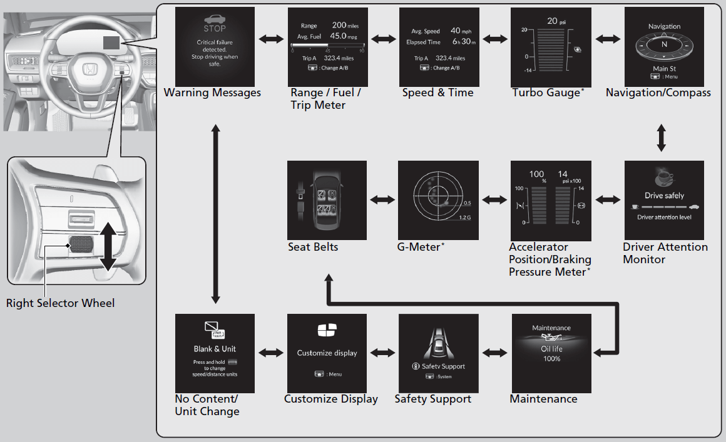
Task: Click the Turbo Gauge display image
Action: [551, 47]
